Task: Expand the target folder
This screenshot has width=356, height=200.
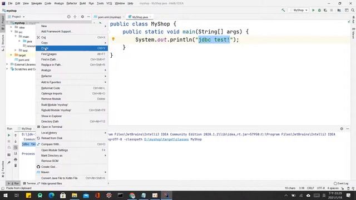Action: click(x=11, y=55)
